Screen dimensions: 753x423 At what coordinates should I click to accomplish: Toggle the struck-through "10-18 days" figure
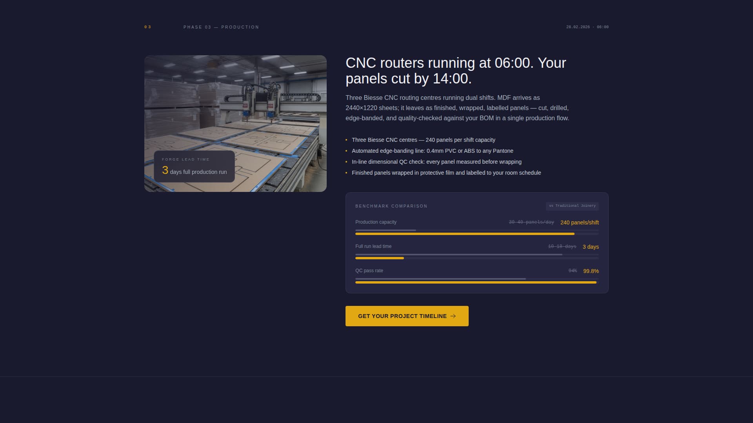point(562,246)
